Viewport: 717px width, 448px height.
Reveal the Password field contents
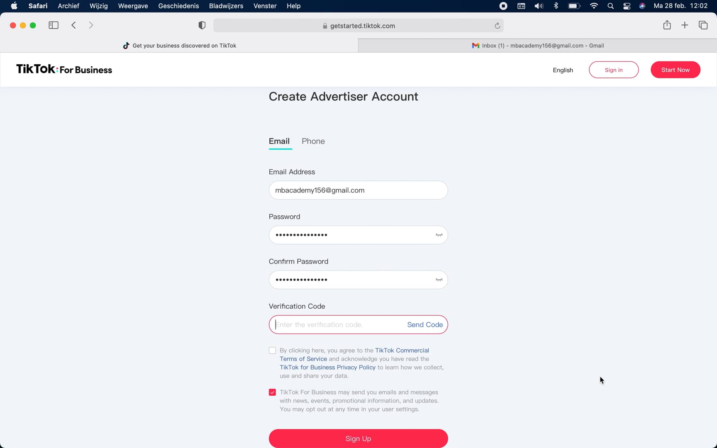coord(439,235)
